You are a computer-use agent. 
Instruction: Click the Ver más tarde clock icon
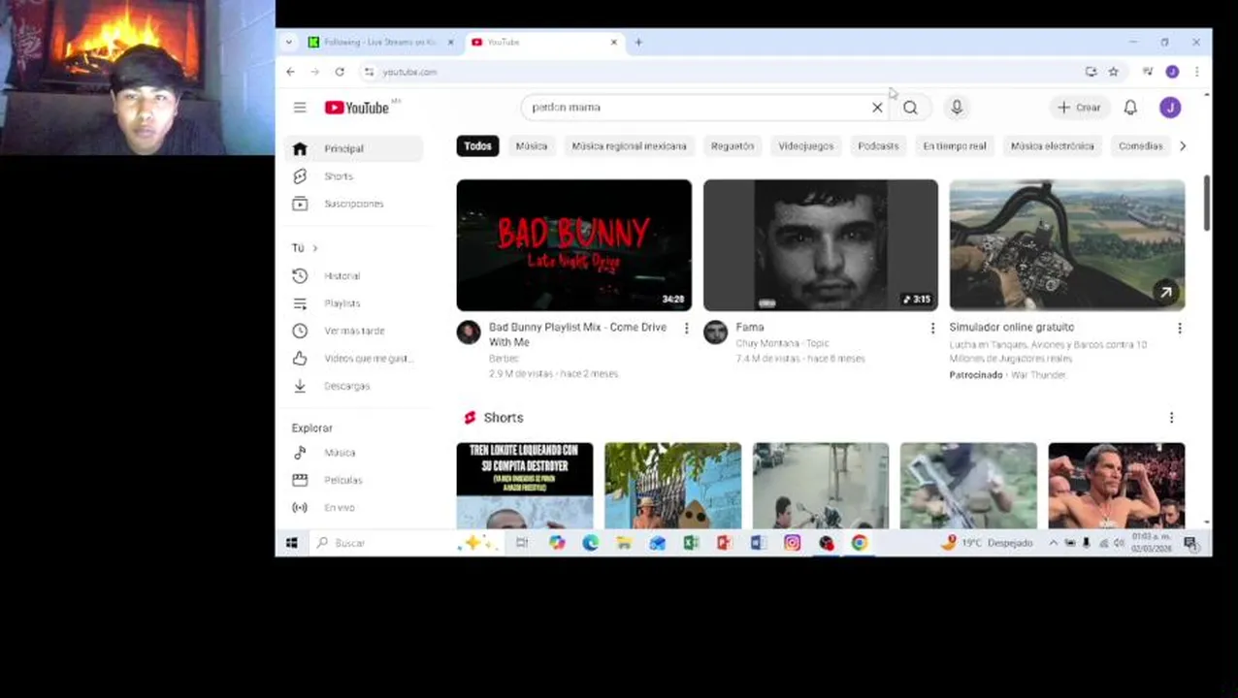[x=300, y=331]
